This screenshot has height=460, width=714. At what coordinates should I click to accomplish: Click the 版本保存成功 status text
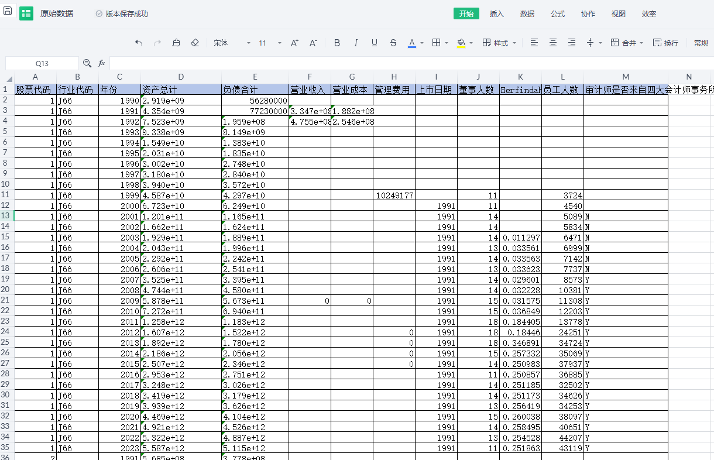(127, 13)
